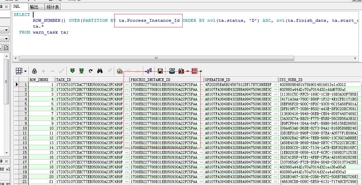This screenshot has width=362, height=185.
Task: Click cell {11381C5C-FFC5-169C-1C3B-18D3A30F7B5B}
Action: pos(319,94)
